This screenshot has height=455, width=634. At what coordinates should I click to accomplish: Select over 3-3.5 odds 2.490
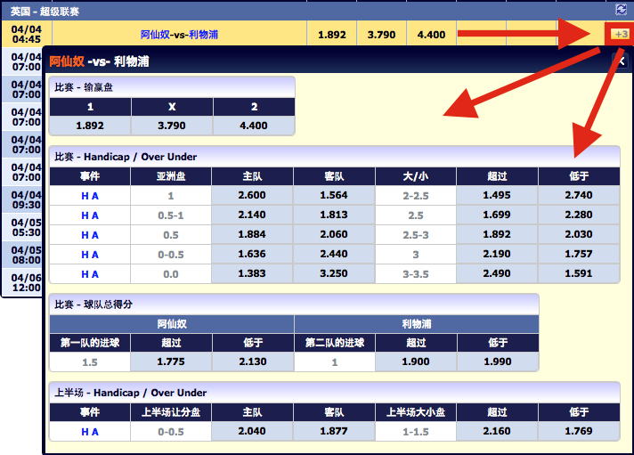pyautogui.click(x=497, y=274)
